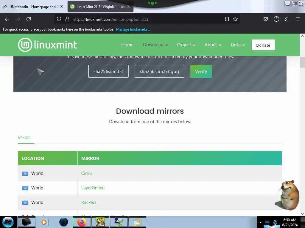The width and height of the screenshot is (305, 228).
Task: Select the 64-bit tab
Action: click(x=24, y=137)
